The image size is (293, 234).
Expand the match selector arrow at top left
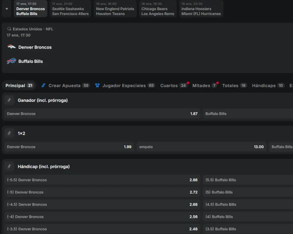6,9
